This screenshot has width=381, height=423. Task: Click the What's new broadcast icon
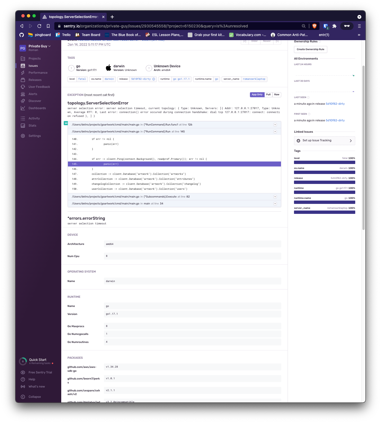[23, 386]
